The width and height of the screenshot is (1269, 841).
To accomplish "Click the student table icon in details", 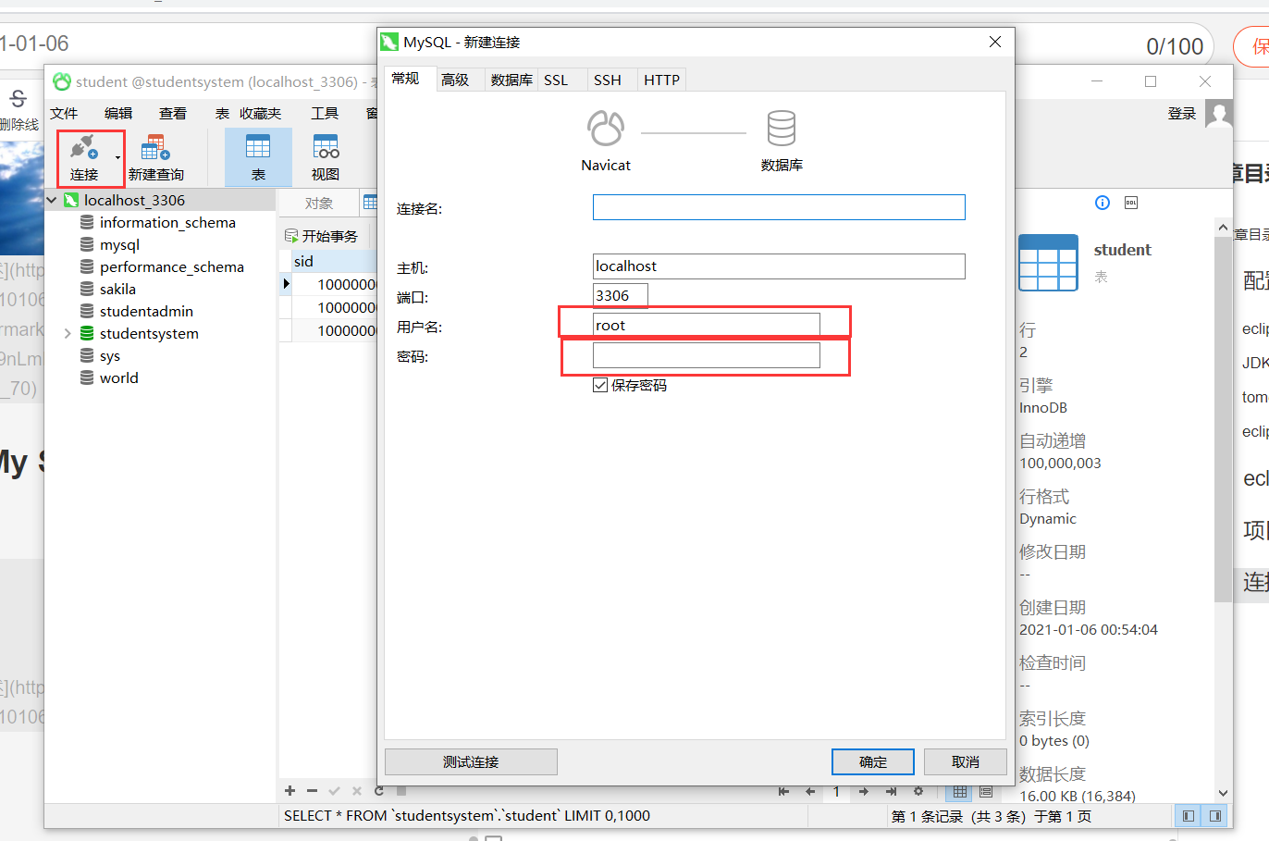I will (x=1049, y=263).
